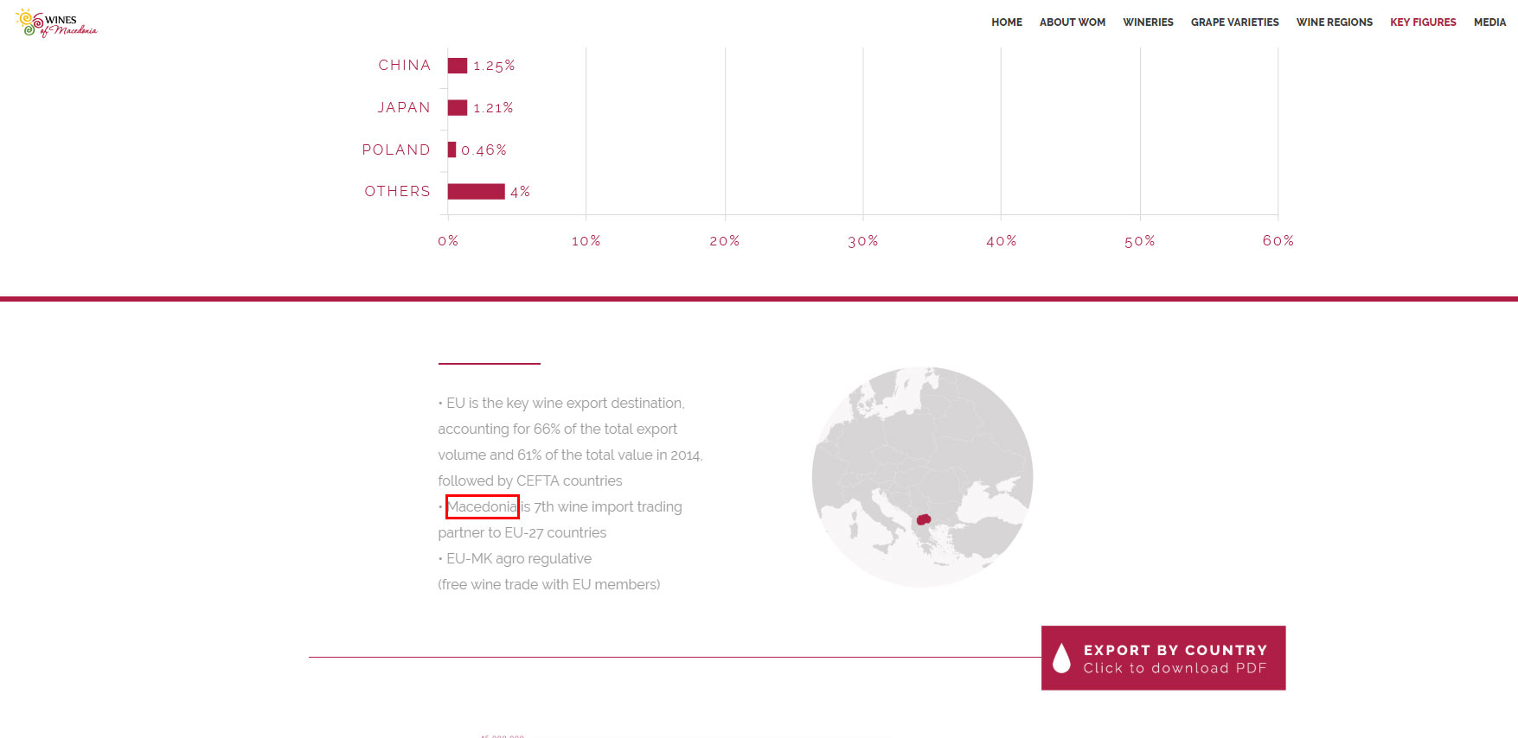Click the Wines of Macedonia logo

click(56, 23)
